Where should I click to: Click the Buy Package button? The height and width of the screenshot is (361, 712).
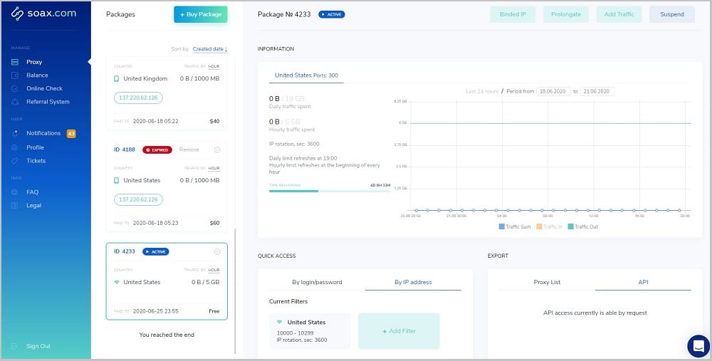pos(200,14)
